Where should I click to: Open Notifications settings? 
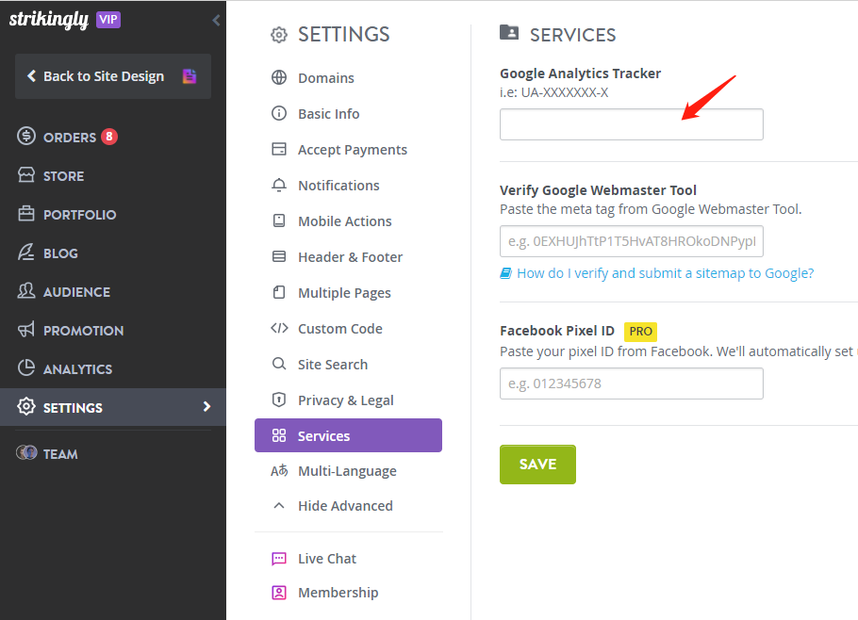coord(338,186)
